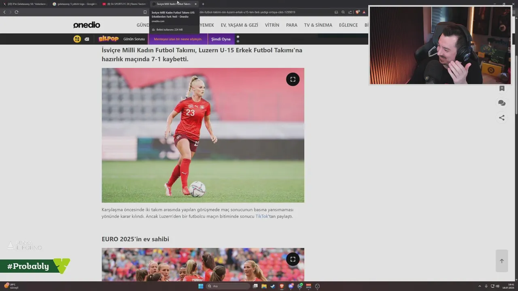Image resolution: width=518 pixels, height=291 pixels.
Task: Click the Günün Sorusu label
Action: click(134, 39)
